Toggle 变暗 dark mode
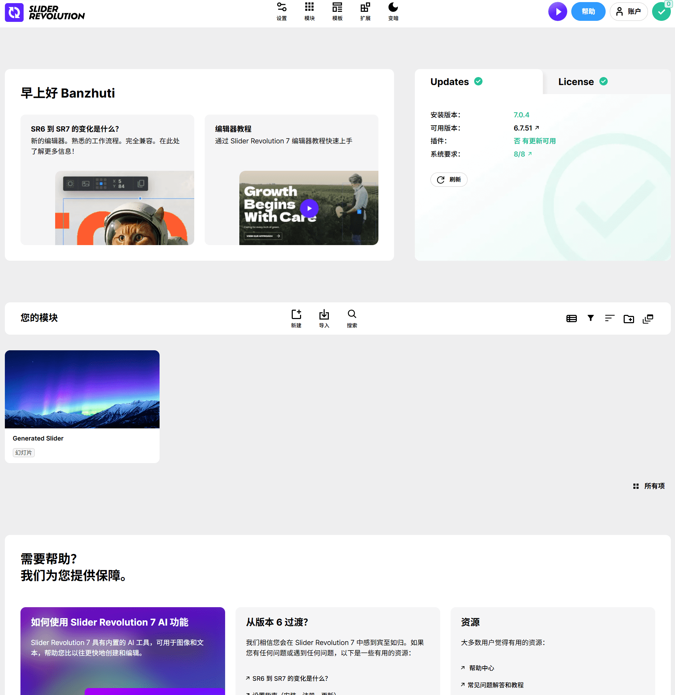 pos(393,12)
